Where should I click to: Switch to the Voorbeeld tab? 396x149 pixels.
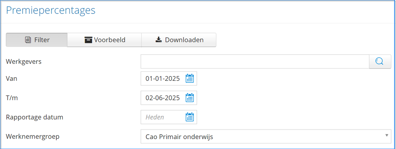[x=104, y=40]
